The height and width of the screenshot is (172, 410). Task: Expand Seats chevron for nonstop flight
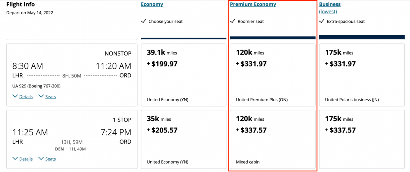pos(41,97)
